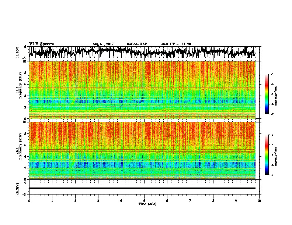This screenshot has width=292, height=225.
Task: Click the ch.1 "Frequency (kHz)" axis label
Action: tap(20, 86)
